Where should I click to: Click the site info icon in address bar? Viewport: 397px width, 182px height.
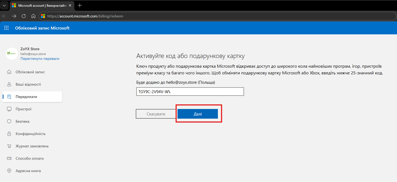[x=43, y=16]
